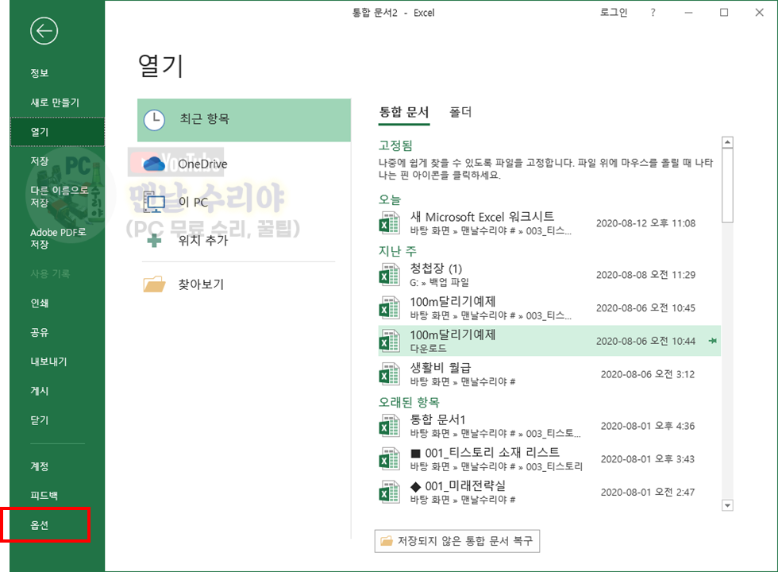Click date 2020-08-01 오후 4:36
Viewport: 778px width, 572px height.
[648, 426]
